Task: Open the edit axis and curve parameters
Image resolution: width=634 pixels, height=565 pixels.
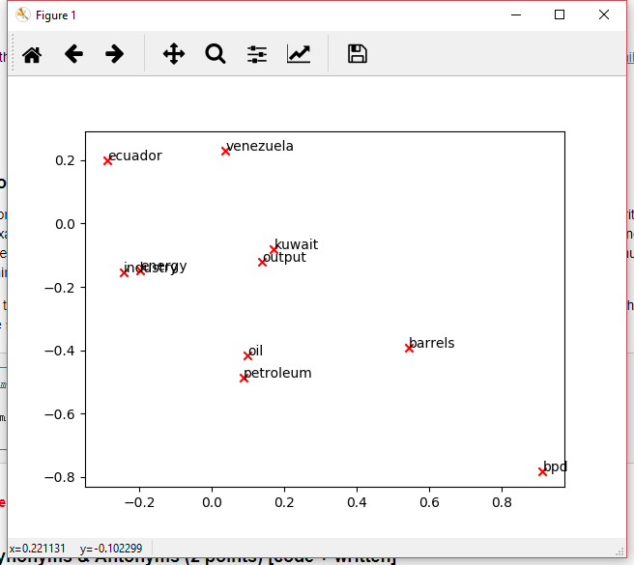Action: click(x=299, y=54)
